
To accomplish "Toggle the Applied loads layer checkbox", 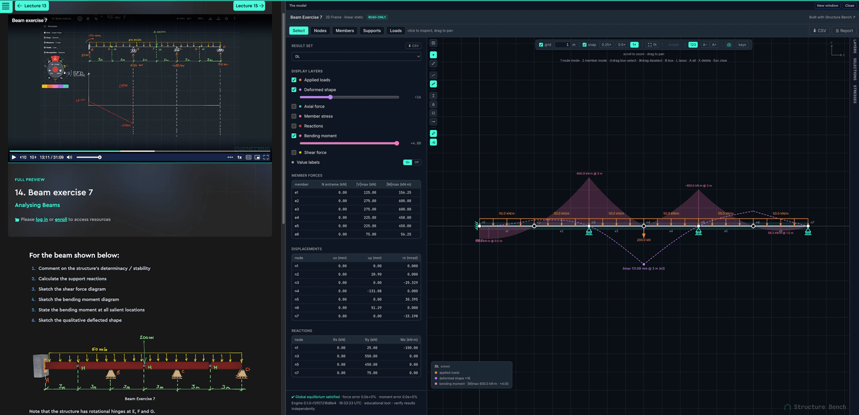I will point(294,80).
